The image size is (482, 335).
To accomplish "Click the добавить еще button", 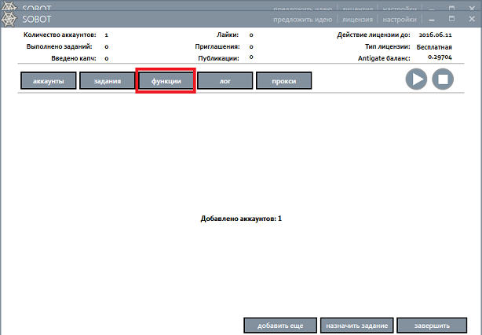I will (279, 326).
